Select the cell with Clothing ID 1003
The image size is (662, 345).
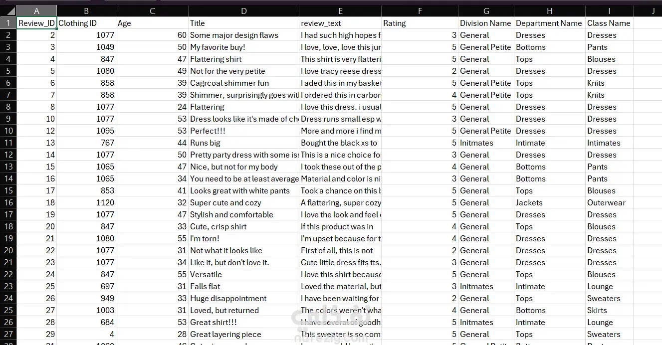pyautogui.click(x=86, y=310)
